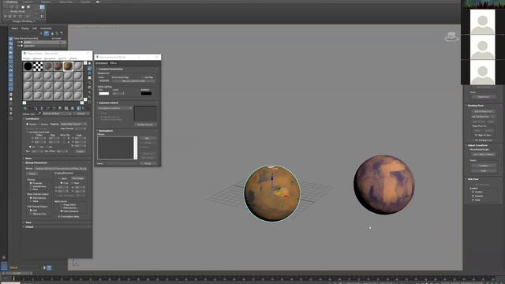Toggle Use Real-World Scale checkbox
Viewport: 505px width, 284px height.
click(x=27, y=132)
